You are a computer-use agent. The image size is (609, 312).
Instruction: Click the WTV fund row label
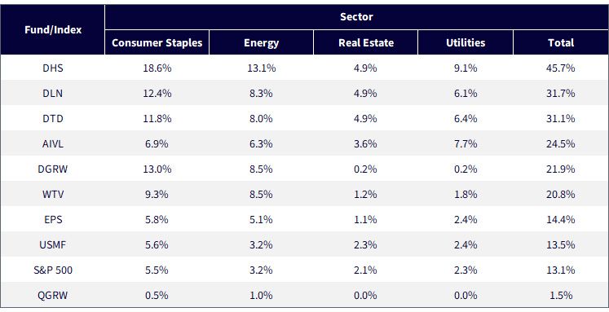pos(53,194)
